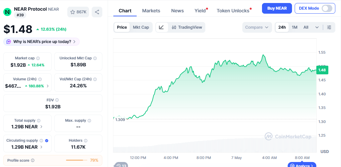Open Market cap info icon
The width and height of the screenshot is (341, 167).
point(38,58)
